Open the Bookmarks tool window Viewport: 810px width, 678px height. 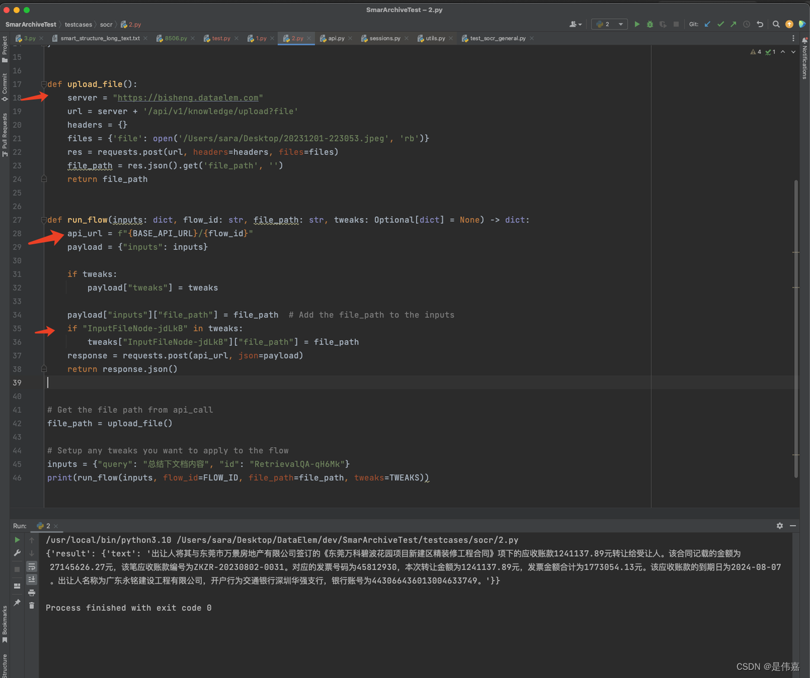(4, 624)
